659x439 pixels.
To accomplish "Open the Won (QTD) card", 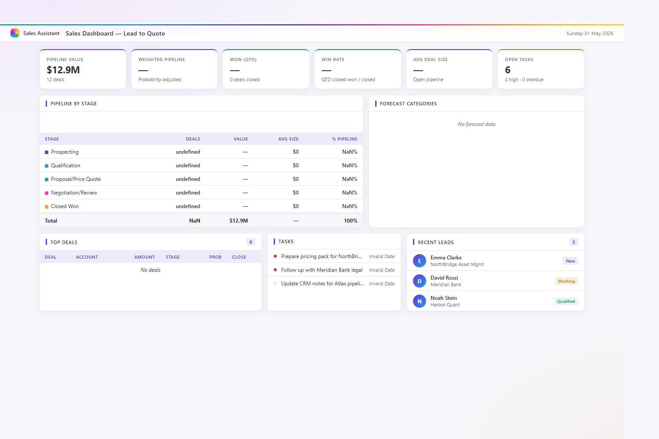I will click(266, 69).
